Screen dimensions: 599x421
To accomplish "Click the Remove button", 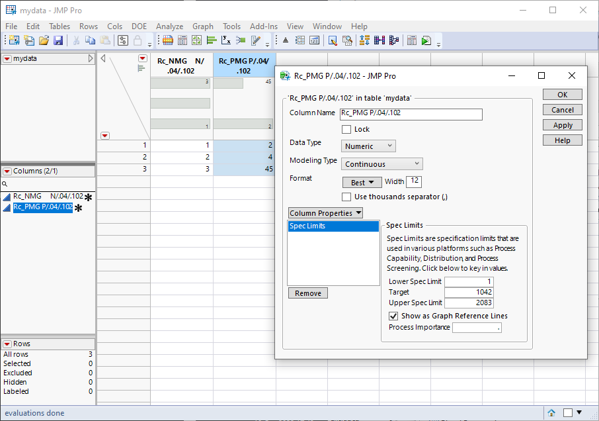I will click(308, 293).
